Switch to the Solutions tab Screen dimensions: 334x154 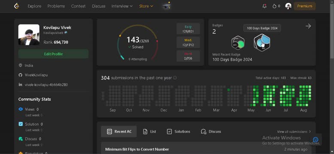coord(178,131)
